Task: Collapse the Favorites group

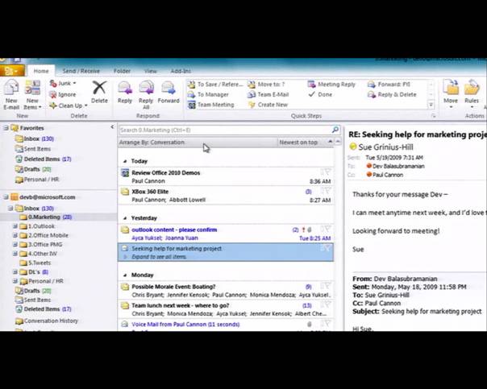Action: [x=6, y=128]
